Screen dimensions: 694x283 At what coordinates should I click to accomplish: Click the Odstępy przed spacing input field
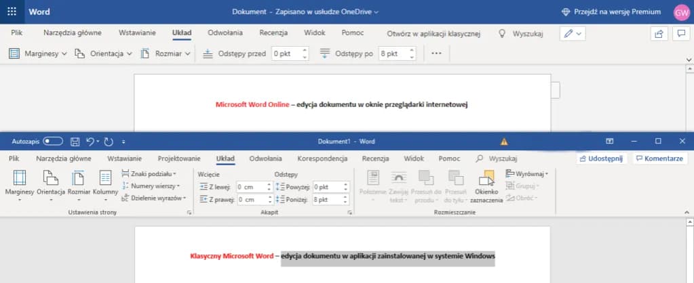[x=285, y=53]
